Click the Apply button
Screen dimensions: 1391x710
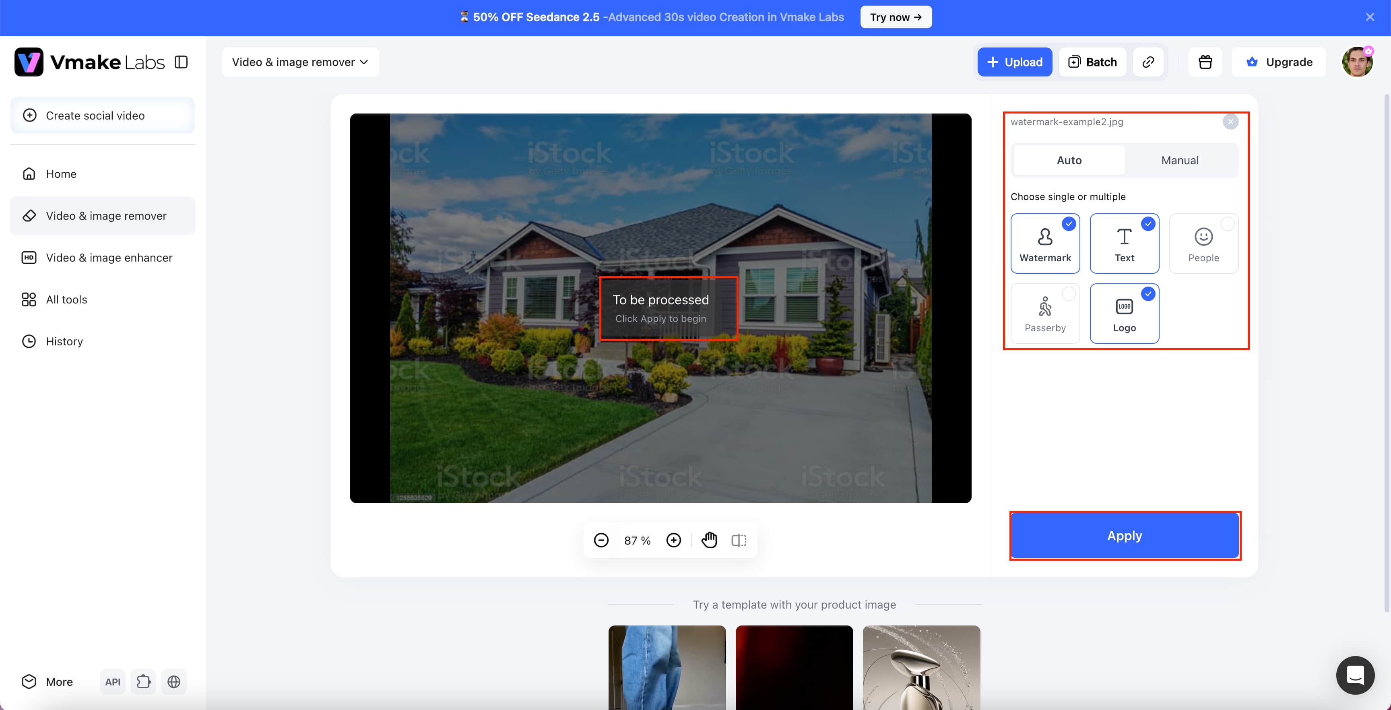pos(1125,536)
